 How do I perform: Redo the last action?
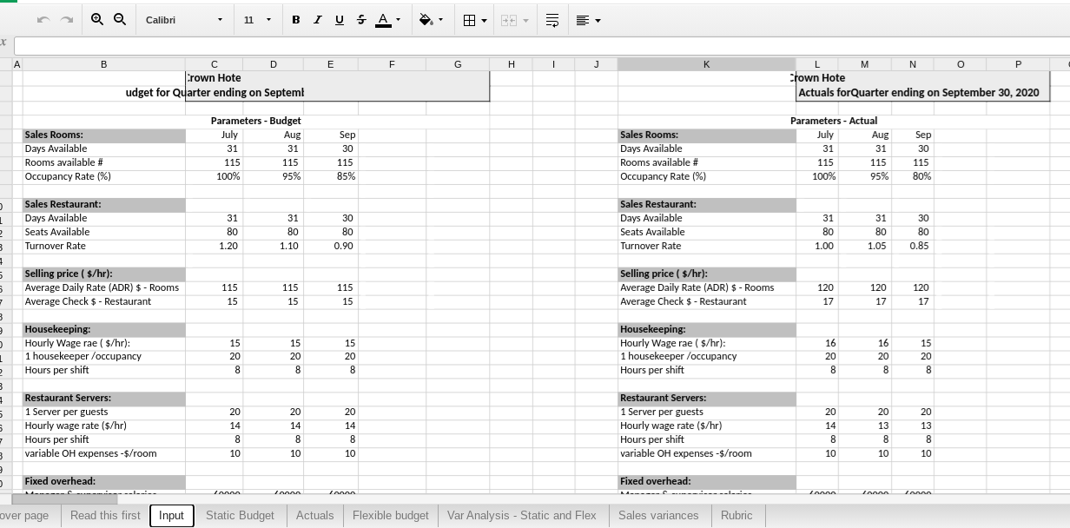click(66, 19)
